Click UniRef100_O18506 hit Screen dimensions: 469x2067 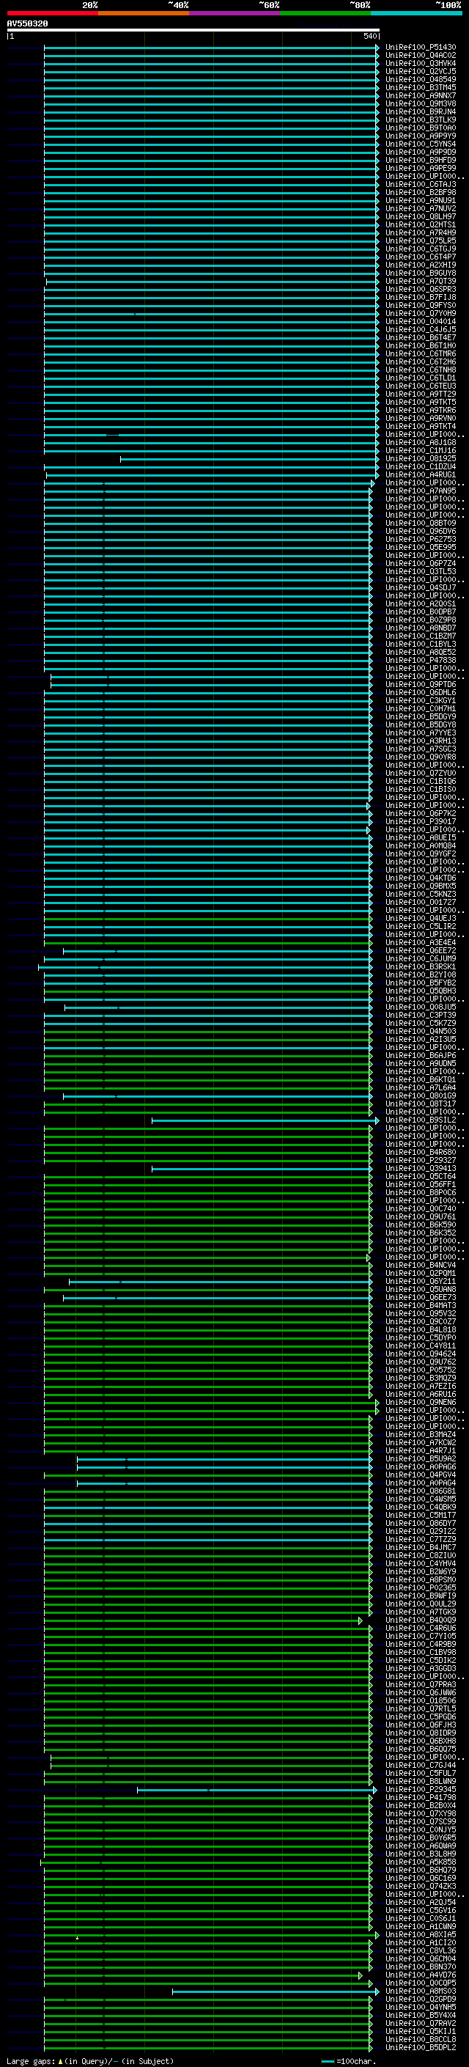[x=421, y=1701]
